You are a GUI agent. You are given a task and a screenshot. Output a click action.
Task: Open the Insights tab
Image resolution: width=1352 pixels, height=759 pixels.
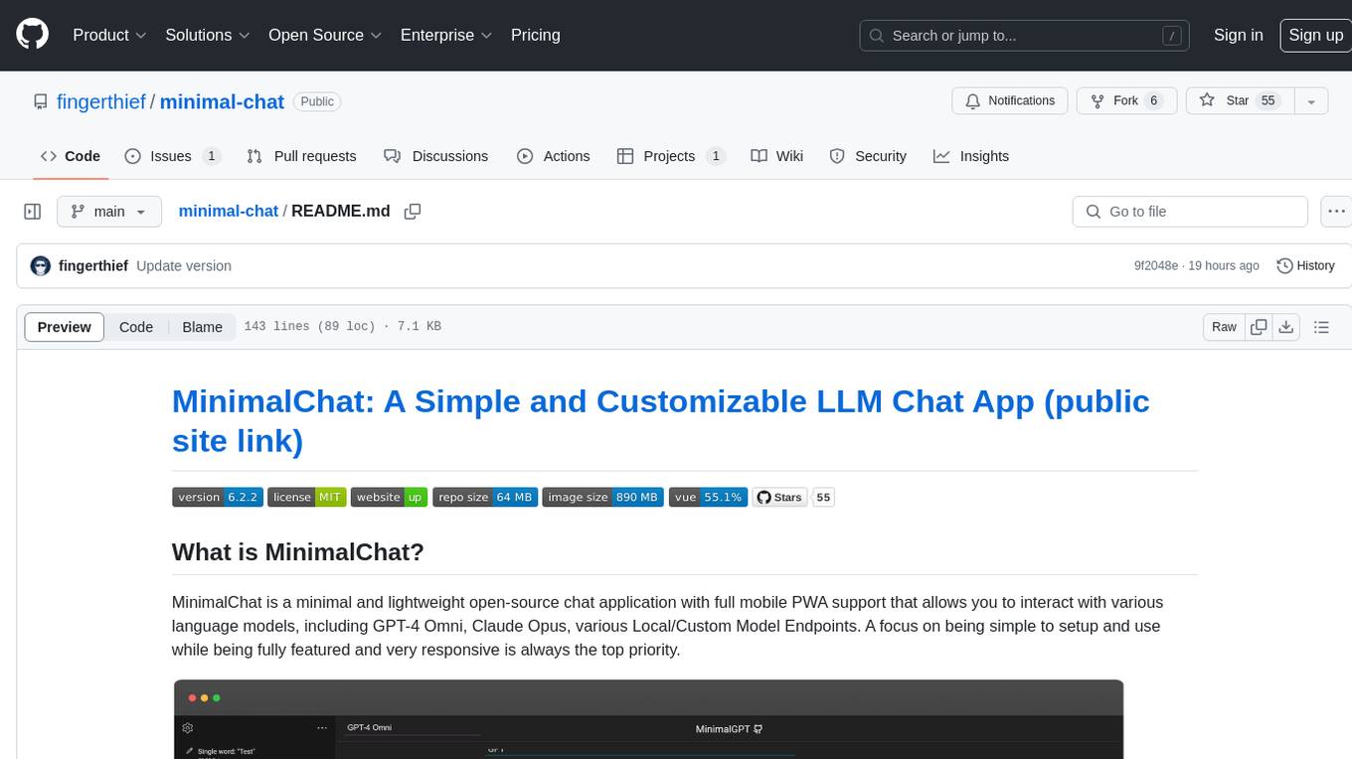coord(971,156)
